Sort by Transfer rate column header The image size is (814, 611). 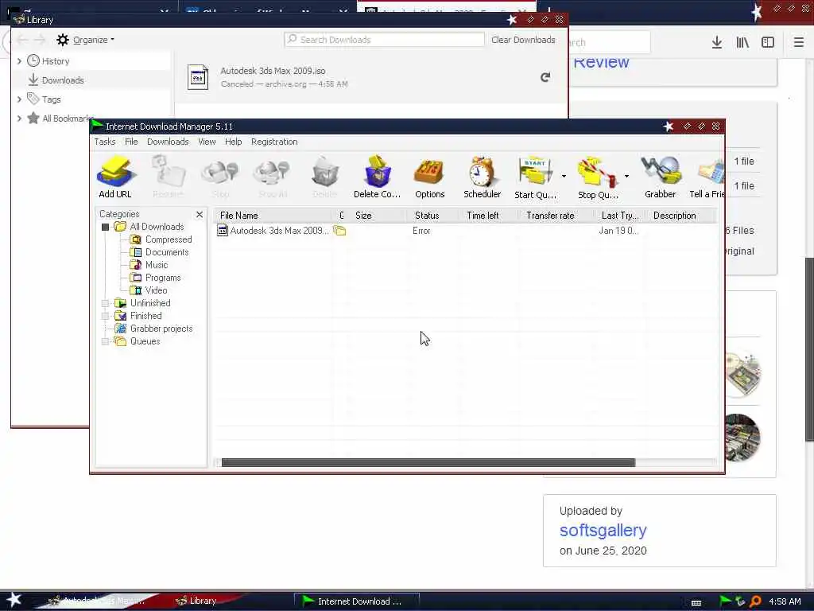pyautogui.click(x=556, y=216)
